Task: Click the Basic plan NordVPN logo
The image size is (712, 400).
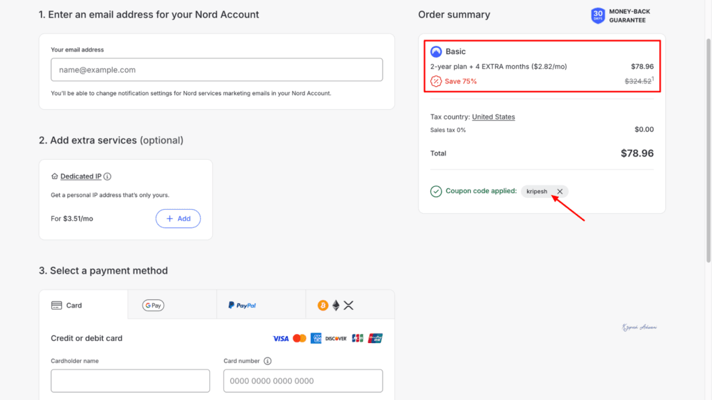Action: point(436,51)
